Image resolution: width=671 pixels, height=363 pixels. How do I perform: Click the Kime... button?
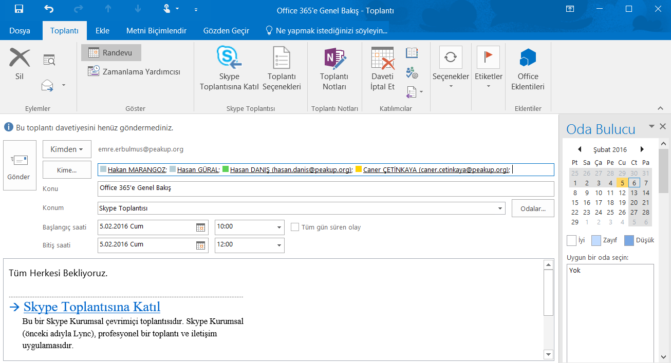coord(67,170)
